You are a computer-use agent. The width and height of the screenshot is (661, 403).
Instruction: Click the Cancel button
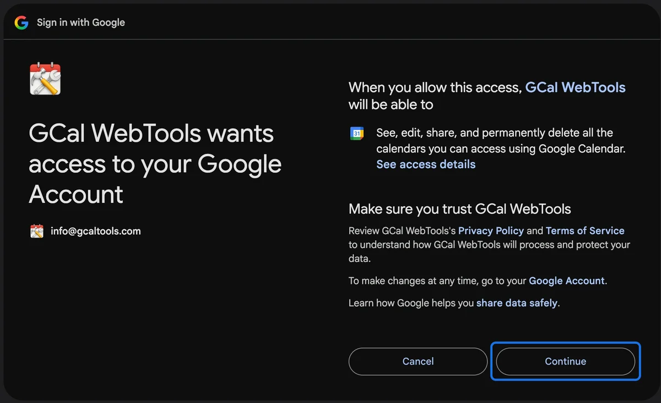(418, 361)
